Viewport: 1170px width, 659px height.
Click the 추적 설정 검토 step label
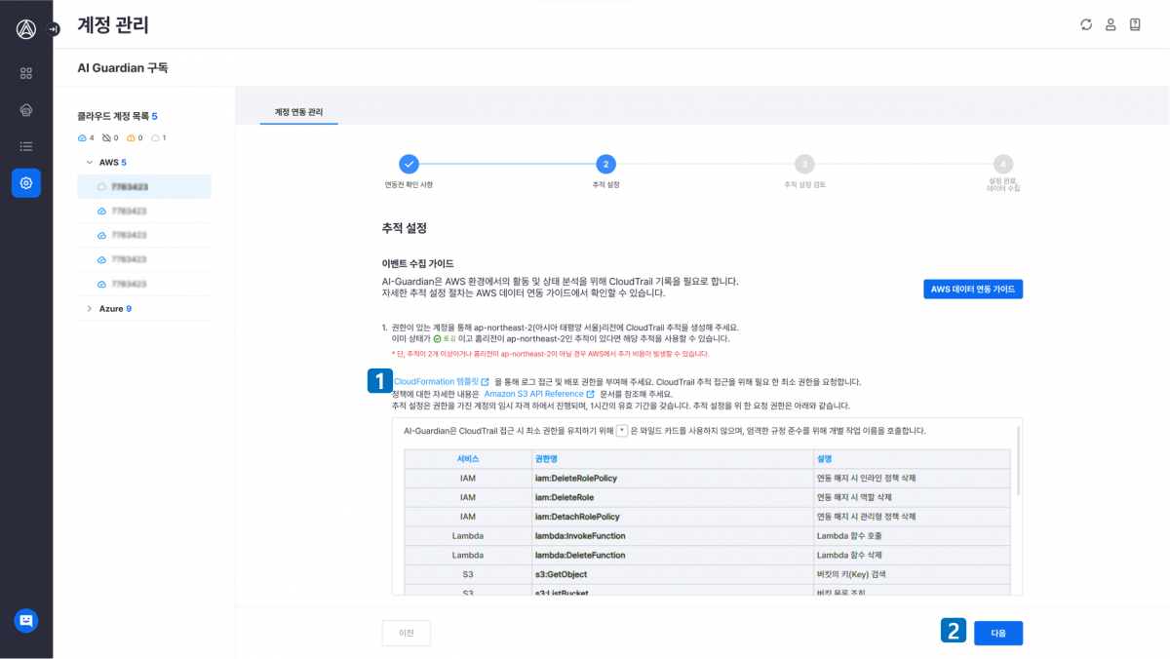click(804, 184)
